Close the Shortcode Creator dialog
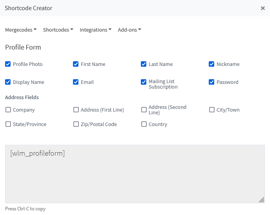Image resolution: width=270 pixels, height=215 pixels. point(263,8)
